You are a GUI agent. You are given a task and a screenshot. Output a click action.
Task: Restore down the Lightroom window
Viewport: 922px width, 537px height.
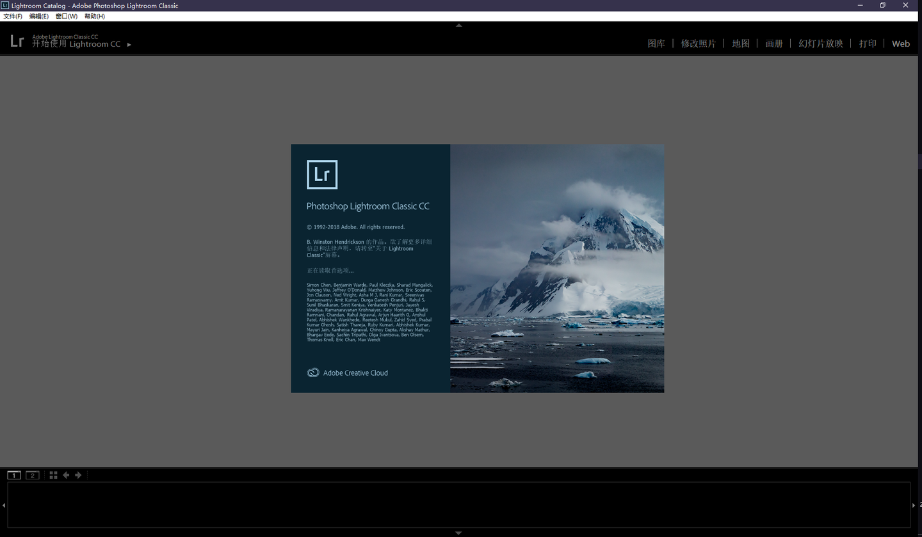tap(883, 5)
